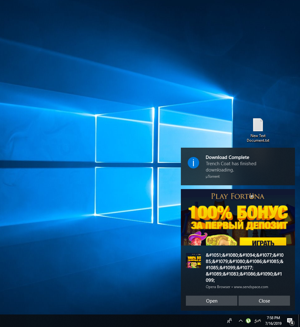Open the New Text Document.txt desktop file

tap(258, 130)
